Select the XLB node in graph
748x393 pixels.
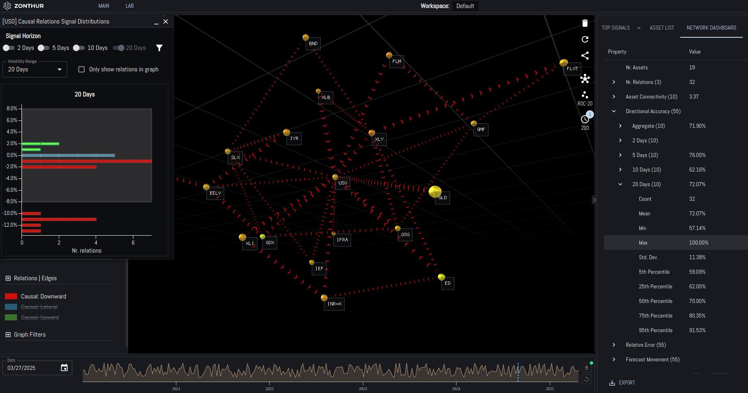pos(318,91)
